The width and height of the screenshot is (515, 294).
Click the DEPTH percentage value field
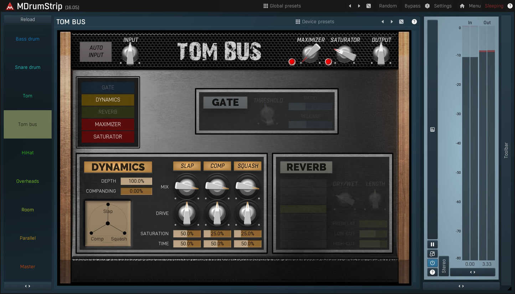136,181
